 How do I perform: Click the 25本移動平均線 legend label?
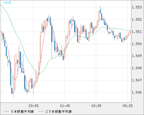(x=59, y=112)
